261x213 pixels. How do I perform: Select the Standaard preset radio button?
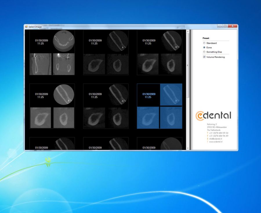(204, 43)
